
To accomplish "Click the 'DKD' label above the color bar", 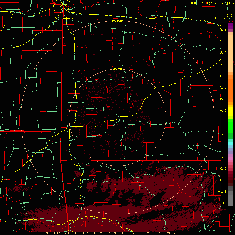I will (x=230, y=15).
